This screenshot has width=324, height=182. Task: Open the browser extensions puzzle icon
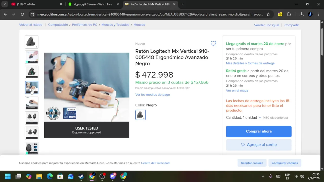(x=289, y=14)
